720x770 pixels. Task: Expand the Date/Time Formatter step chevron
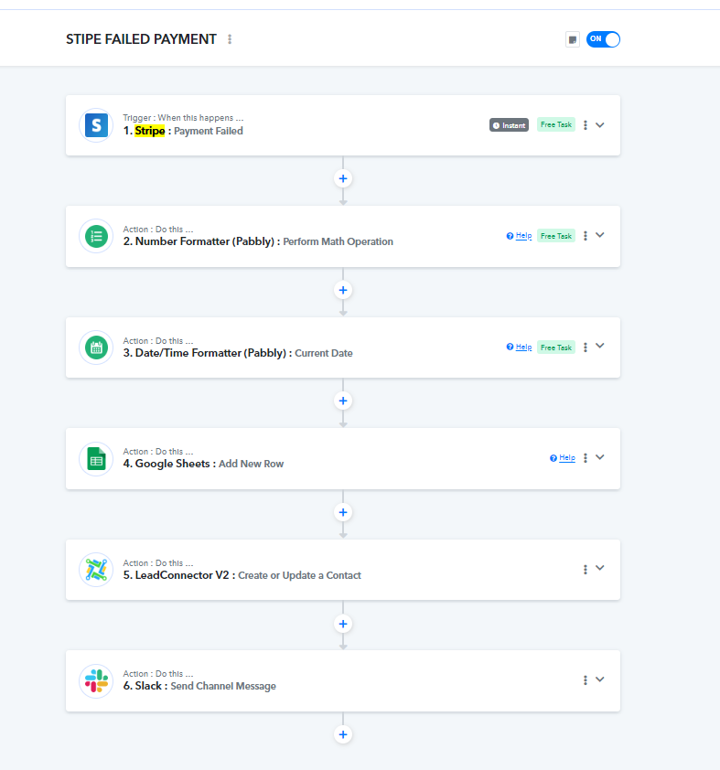(599, 346)
